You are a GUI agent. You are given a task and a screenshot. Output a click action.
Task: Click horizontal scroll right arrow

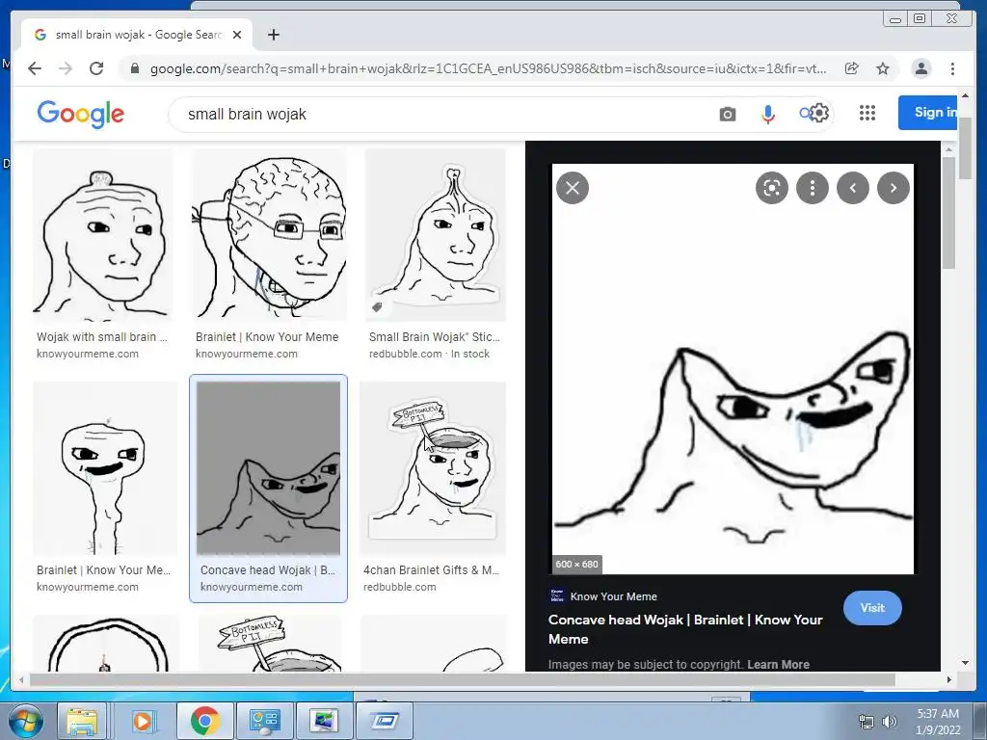[949, 679]
